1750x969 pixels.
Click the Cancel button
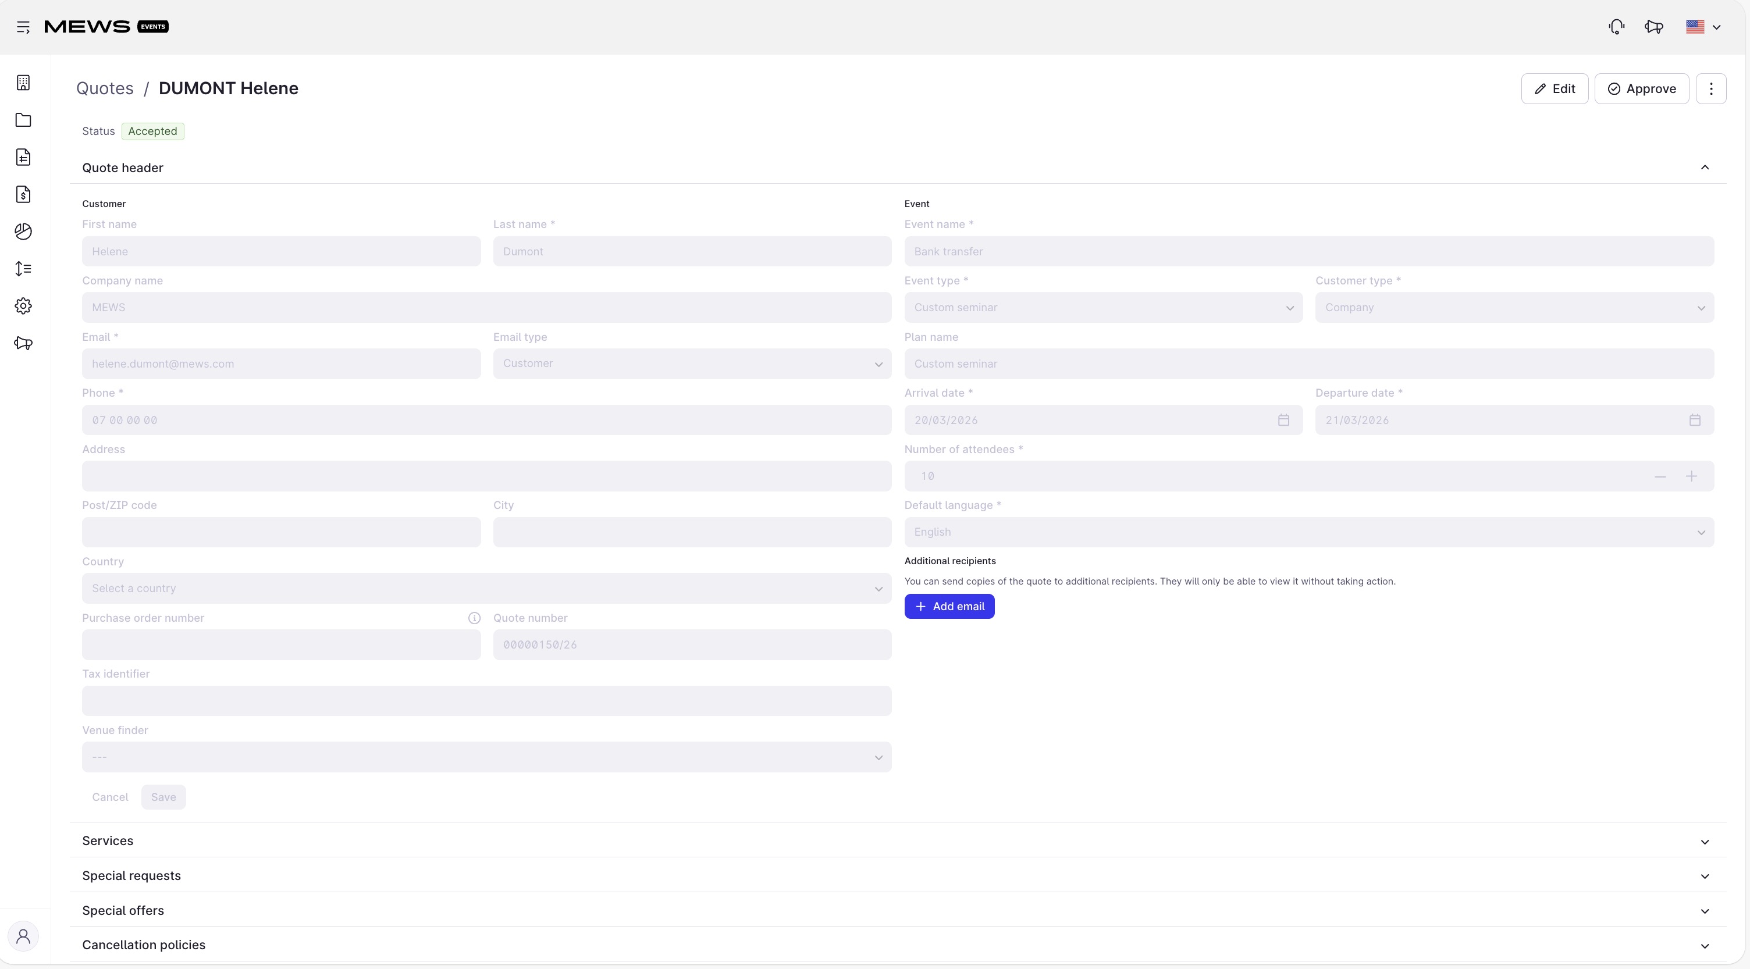click(x=110, y=797)
